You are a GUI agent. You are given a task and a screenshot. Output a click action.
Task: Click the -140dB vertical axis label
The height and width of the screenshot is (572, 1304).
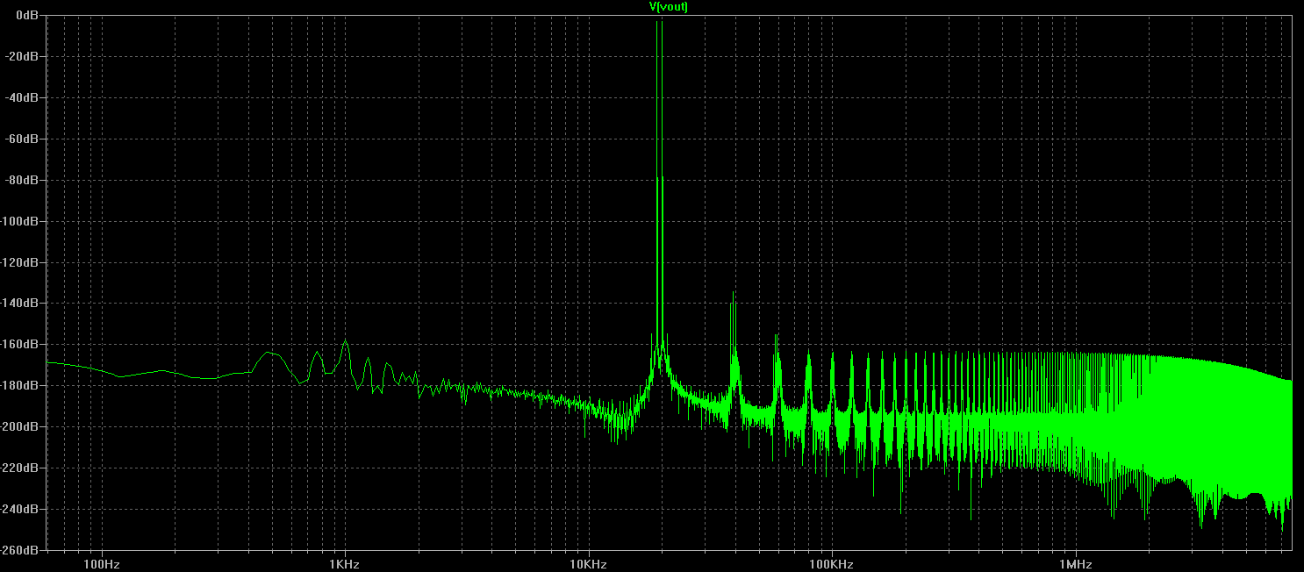pos(22,304)
